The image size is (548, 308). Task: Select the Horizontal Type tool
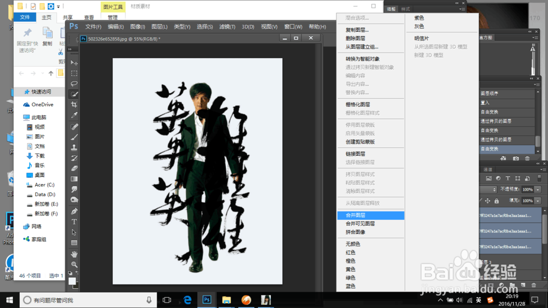(x=74, y=221)
